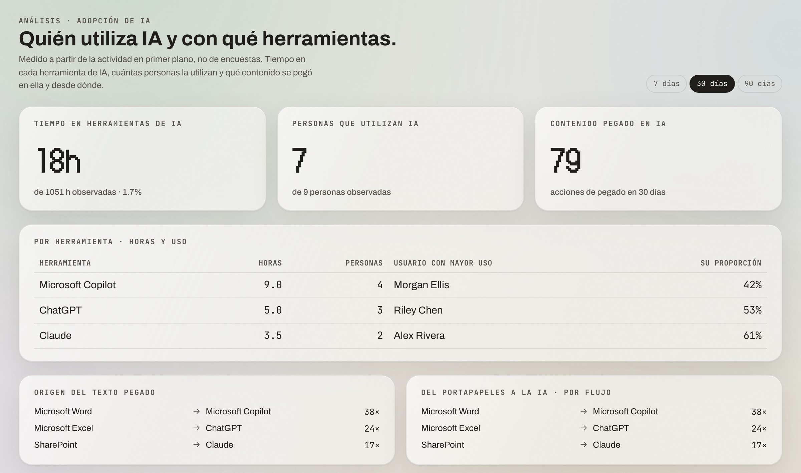Click the arrow icon beside Claude in Por flujo card
Image resolution: width=801 pixels, height=473 pixels.
(x=584, y=445)
